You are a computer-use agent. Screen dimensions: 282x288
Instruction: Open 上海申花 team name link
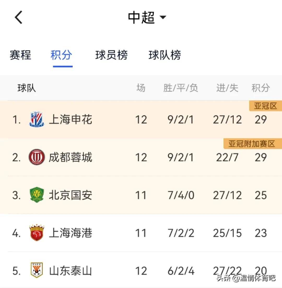point(70,119)
